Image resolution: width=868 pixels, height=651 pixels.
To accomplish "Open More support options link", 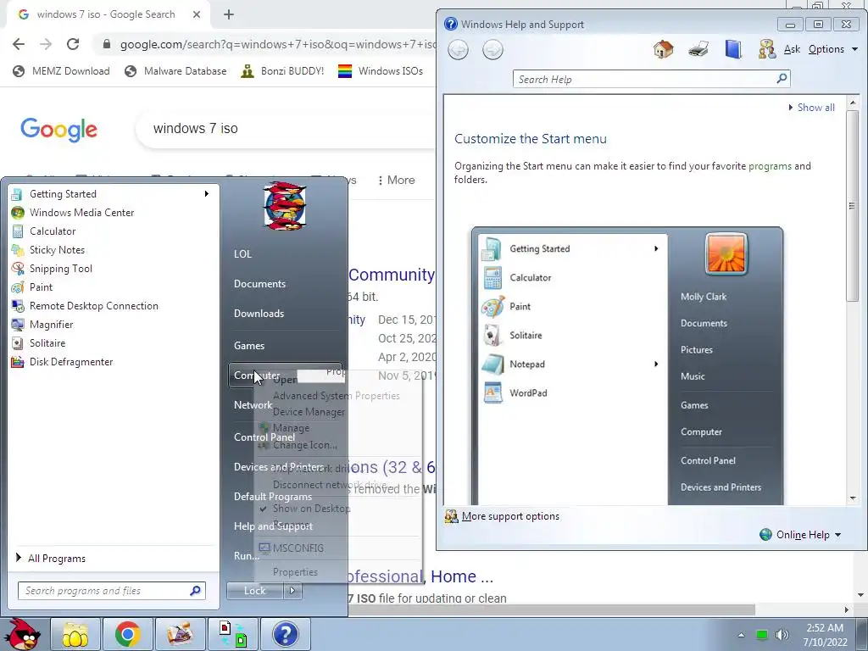I will (510, 516).
